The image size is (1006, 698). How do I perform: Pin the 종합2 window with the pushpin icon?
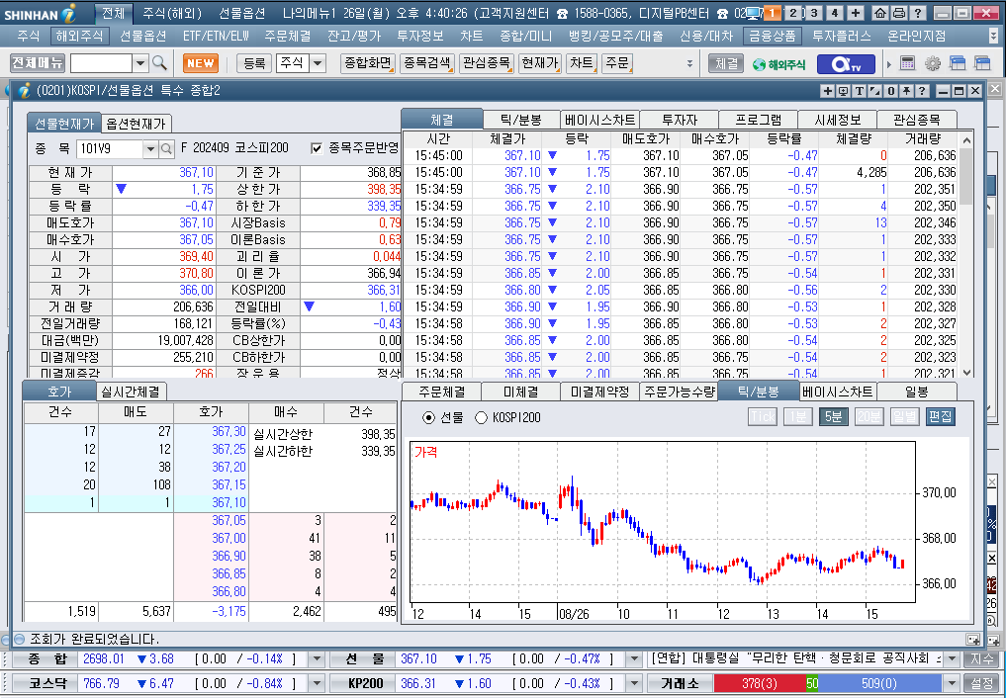coord(906,91)
